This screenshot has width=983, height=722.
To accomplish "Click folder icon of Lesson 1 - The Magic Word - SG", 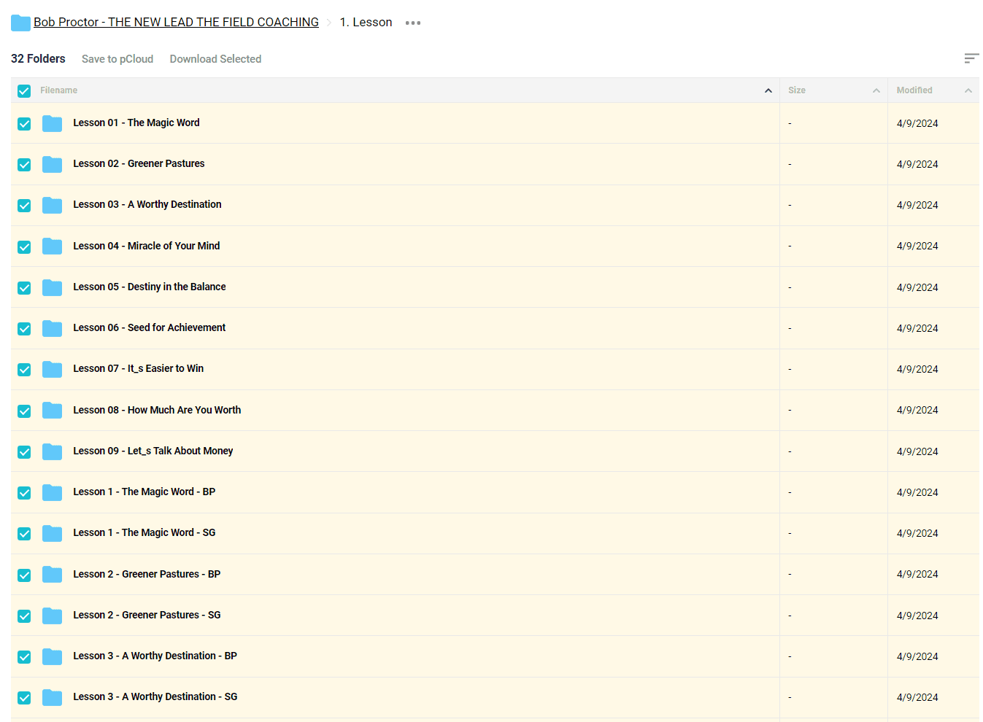I will 52,533.
